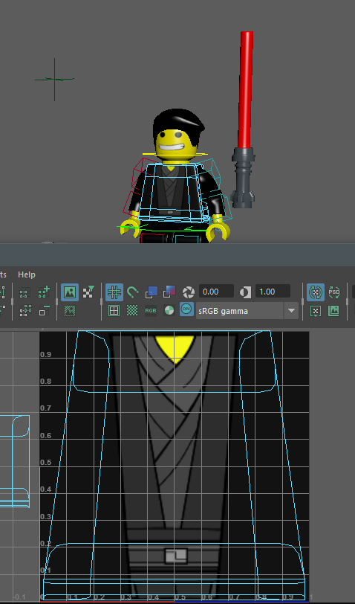Click the exposure aperture icon
The width and height of the screenshot is (355, 604).
189,292
